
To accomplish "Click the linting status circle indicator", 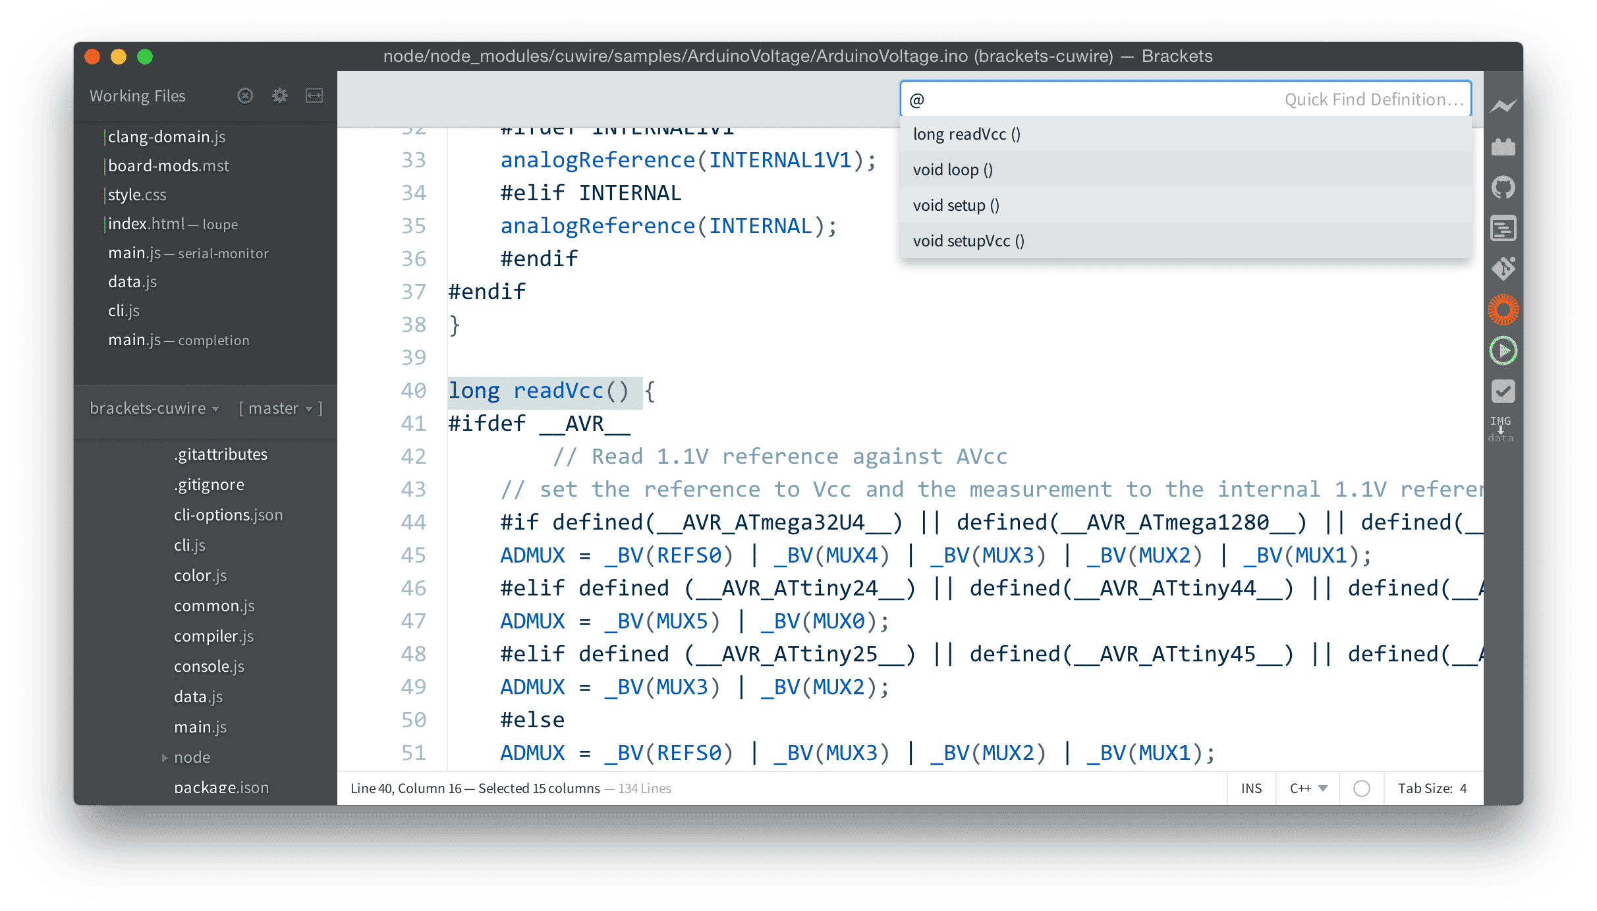I will [x=1361, y=788].
